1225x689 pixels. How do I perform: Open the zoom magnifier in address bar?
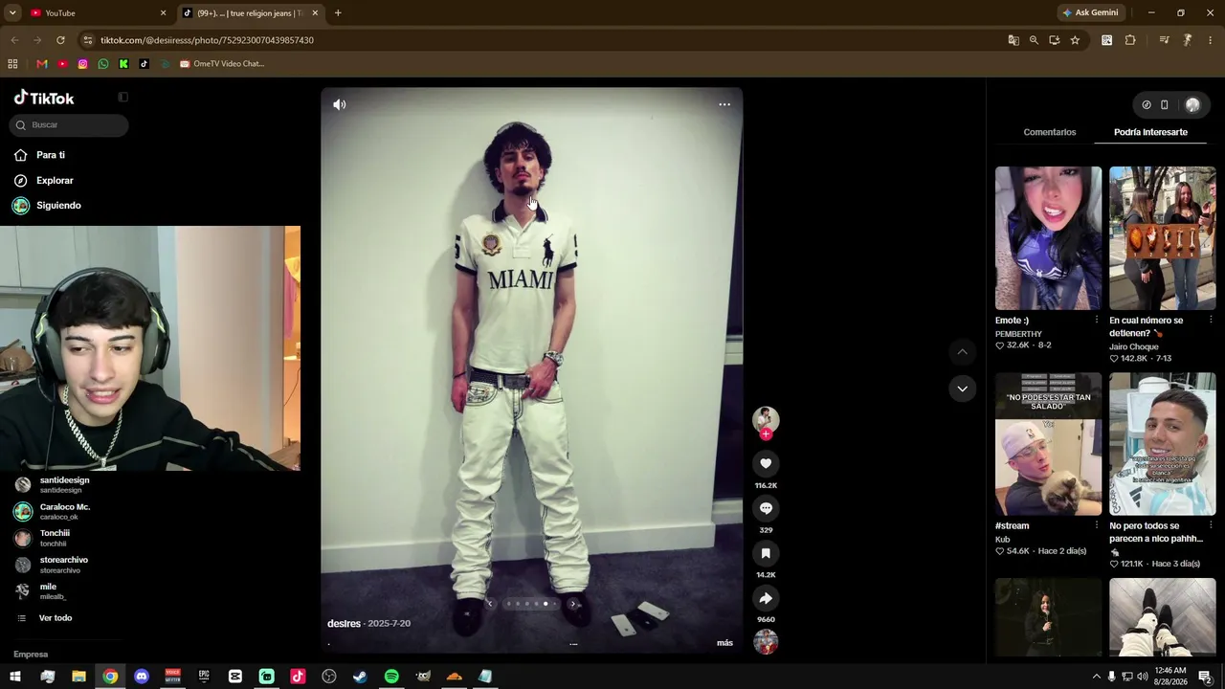coord(1034,40)
